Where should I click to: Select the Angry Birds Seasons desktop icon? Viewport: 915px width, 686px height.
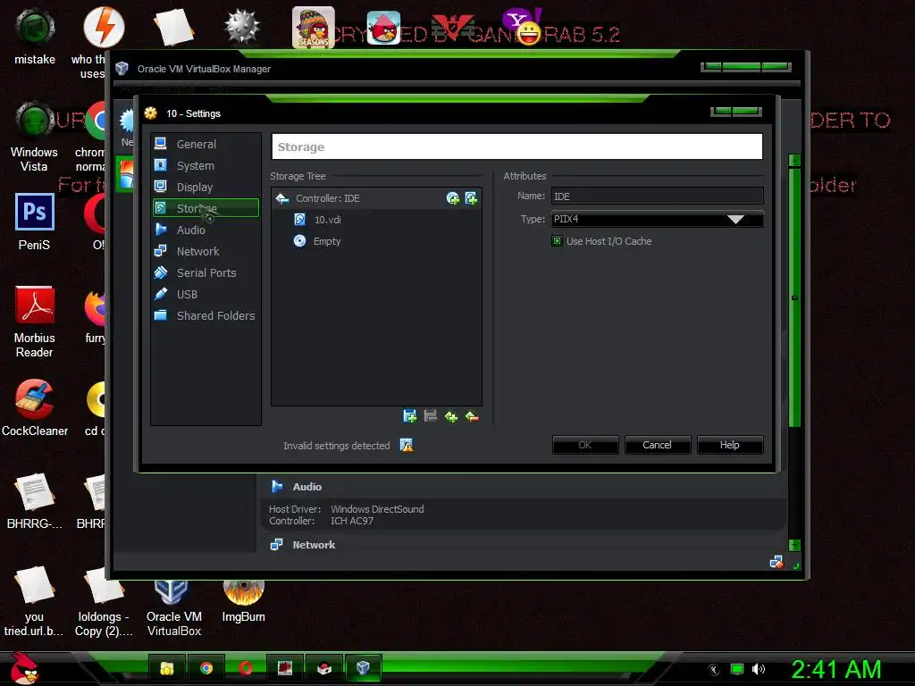pos(314,28)
